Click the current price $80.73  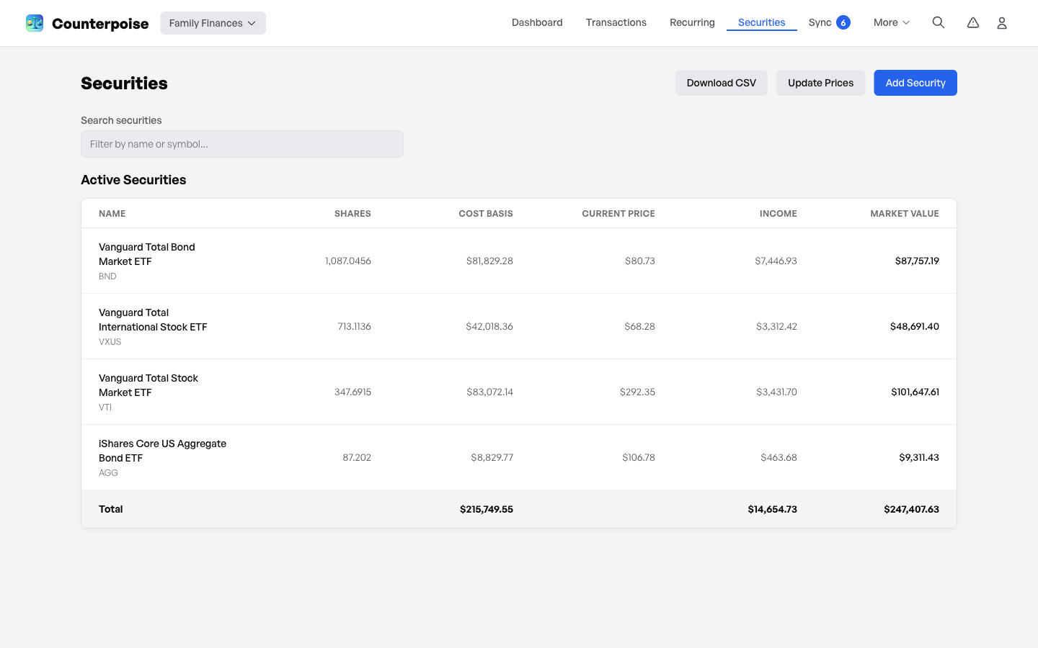pyautogui.click(x=640, y=261)
